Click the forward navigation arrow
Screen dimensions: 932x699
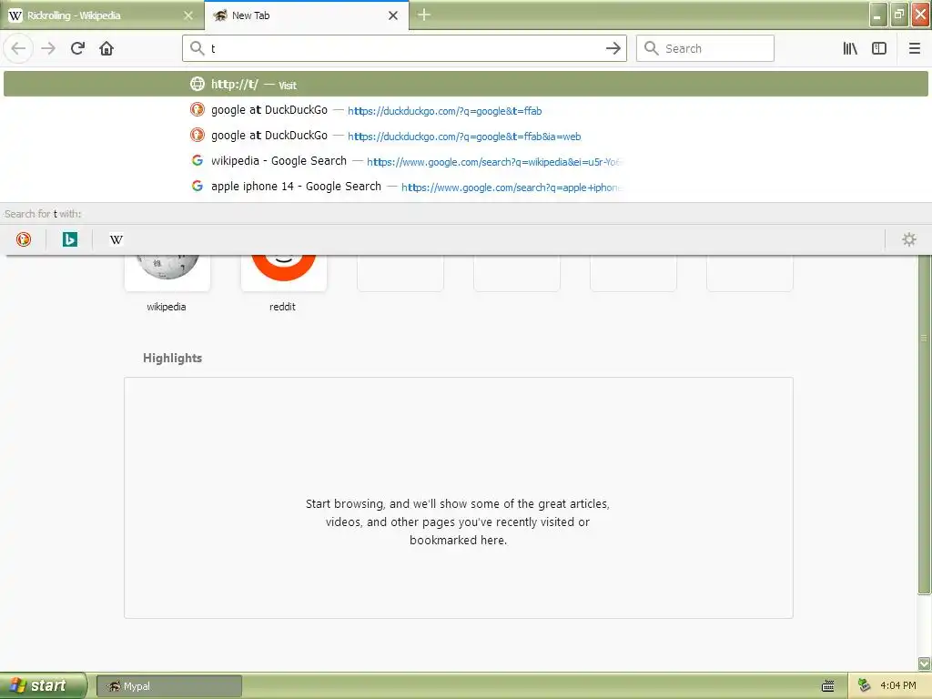(49, 49)
